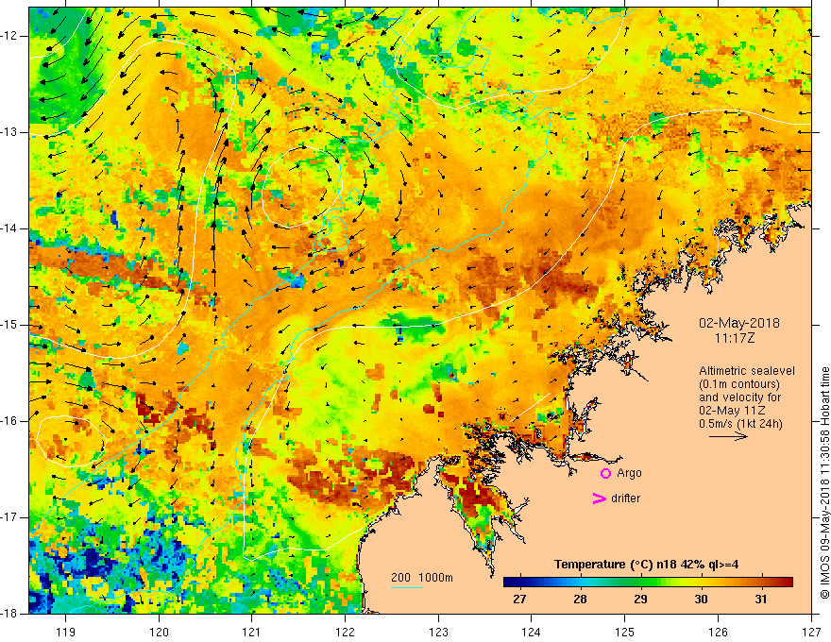Click the time text 11:17Z
The width and height of the screenshot is (831, 642).
tap(734, 338)
